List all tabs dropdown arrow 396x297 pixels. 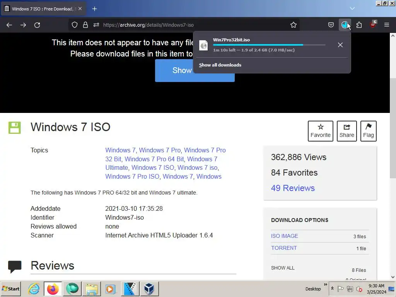[352, 9]
